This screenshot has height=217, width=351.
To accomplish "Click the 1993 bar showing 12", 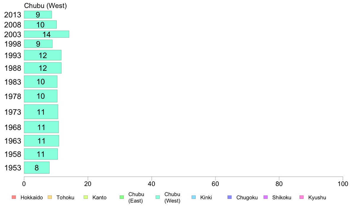I will [43, 55].
